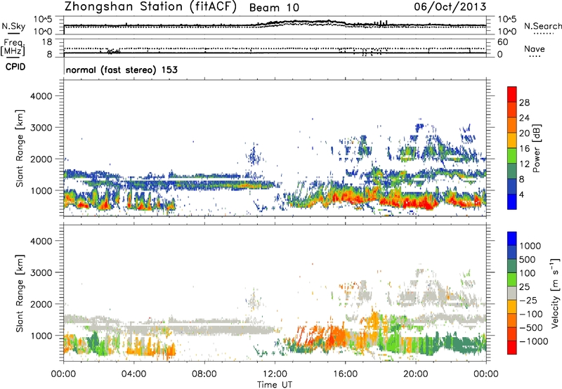Click the 'Beam 10' label
The height and width of the screenshot is (389, 562).
[x=274, y=8]
